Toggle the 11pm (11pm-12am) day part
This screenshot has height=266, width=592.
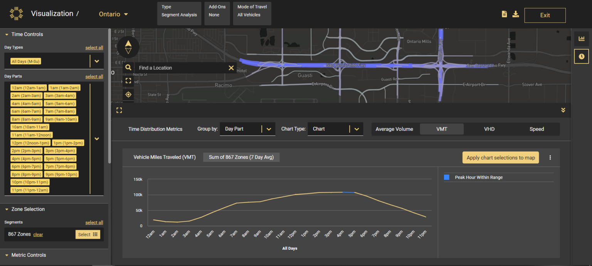click(x=30, y=190)
